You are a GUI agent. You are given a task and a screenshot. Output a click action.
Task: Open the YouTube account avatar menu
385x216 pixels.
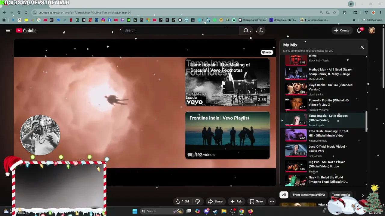372,30
